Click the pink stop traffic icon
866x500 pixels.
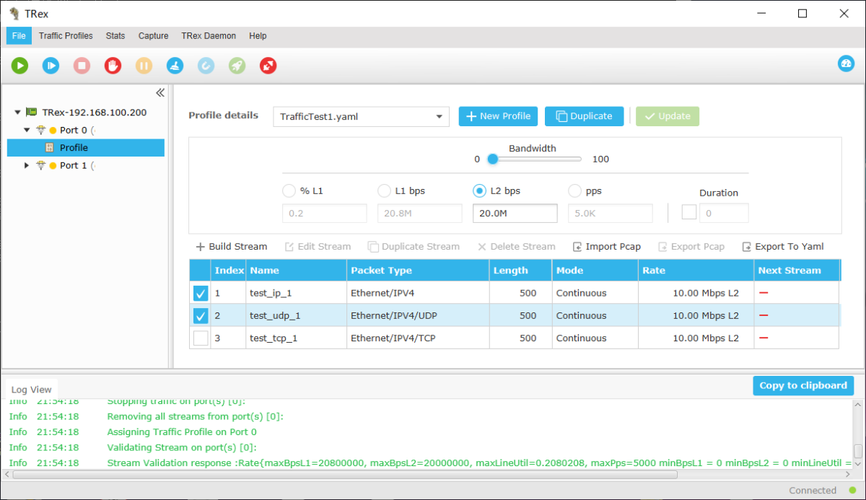pyautogui.click(x=82, y=66)
